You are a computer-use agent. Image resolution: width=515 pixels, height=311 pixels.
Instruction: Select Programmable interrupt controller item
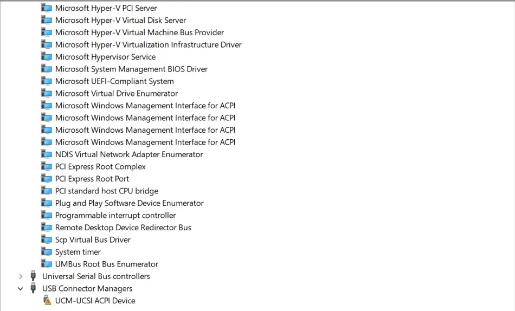[115, 216]
